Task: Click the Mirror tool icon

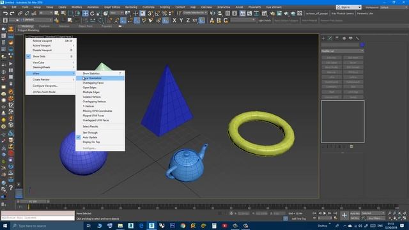Action: [x=213, y=13]
